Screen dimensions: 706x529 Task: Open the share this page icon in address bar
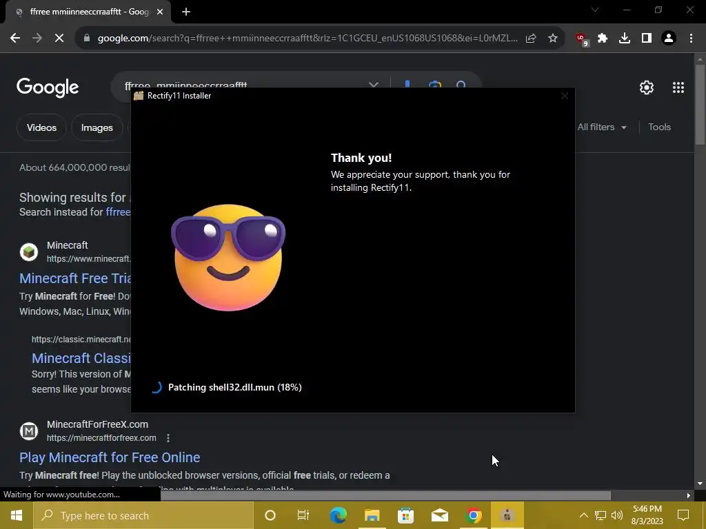(x=531, y=39)
